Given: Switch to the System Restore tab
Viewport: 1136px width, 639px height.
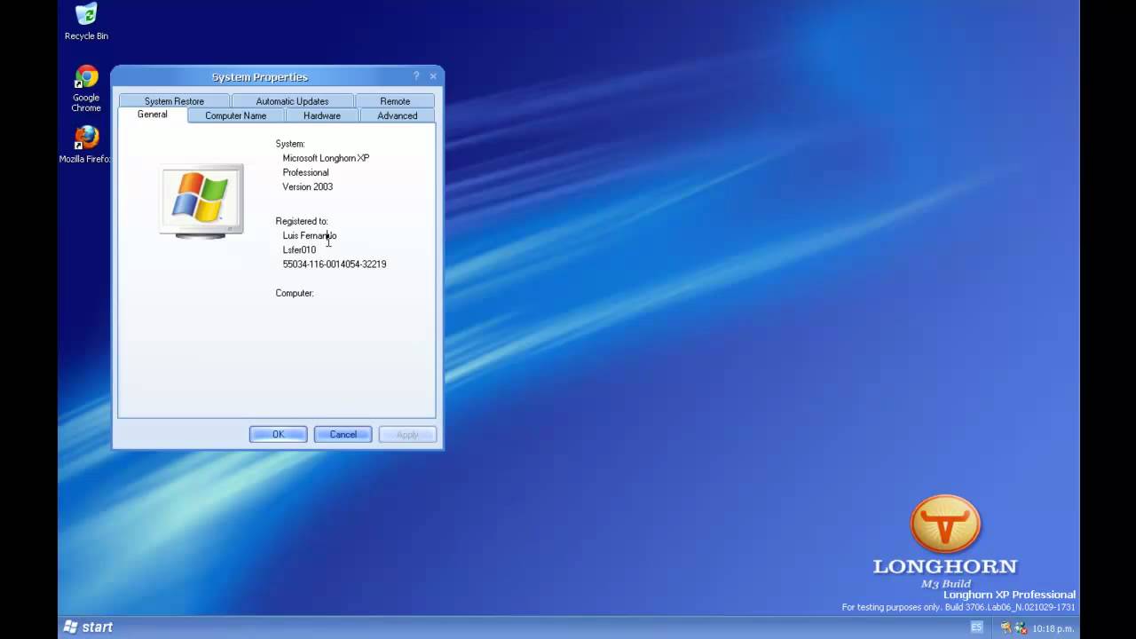Looking at the screenshot, I should (174, 101).
